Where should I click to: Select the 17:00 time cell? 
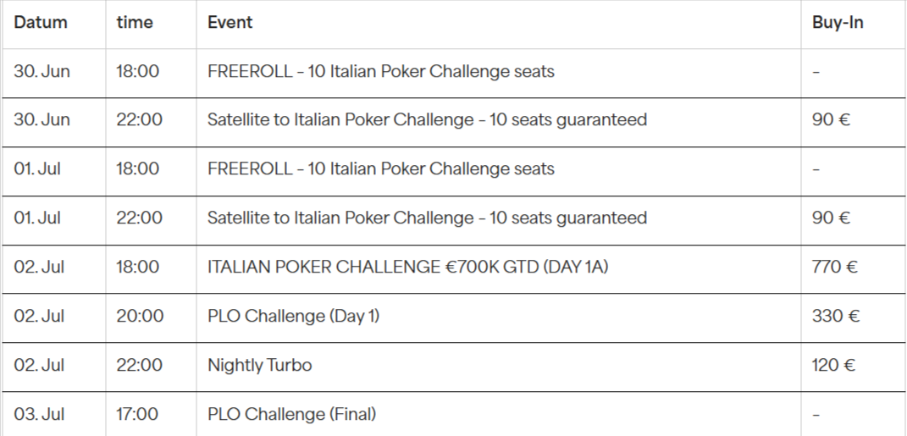(x=137, y=415)
